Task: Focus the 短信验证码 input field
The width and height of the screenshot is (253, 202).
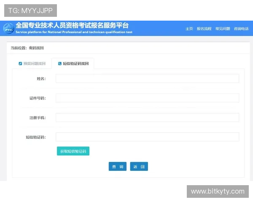Action: [147, 137]
